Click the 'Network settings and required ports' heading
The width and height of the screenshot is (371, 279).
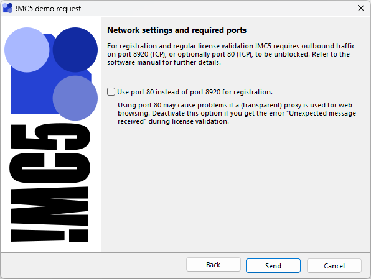point(177,30)
